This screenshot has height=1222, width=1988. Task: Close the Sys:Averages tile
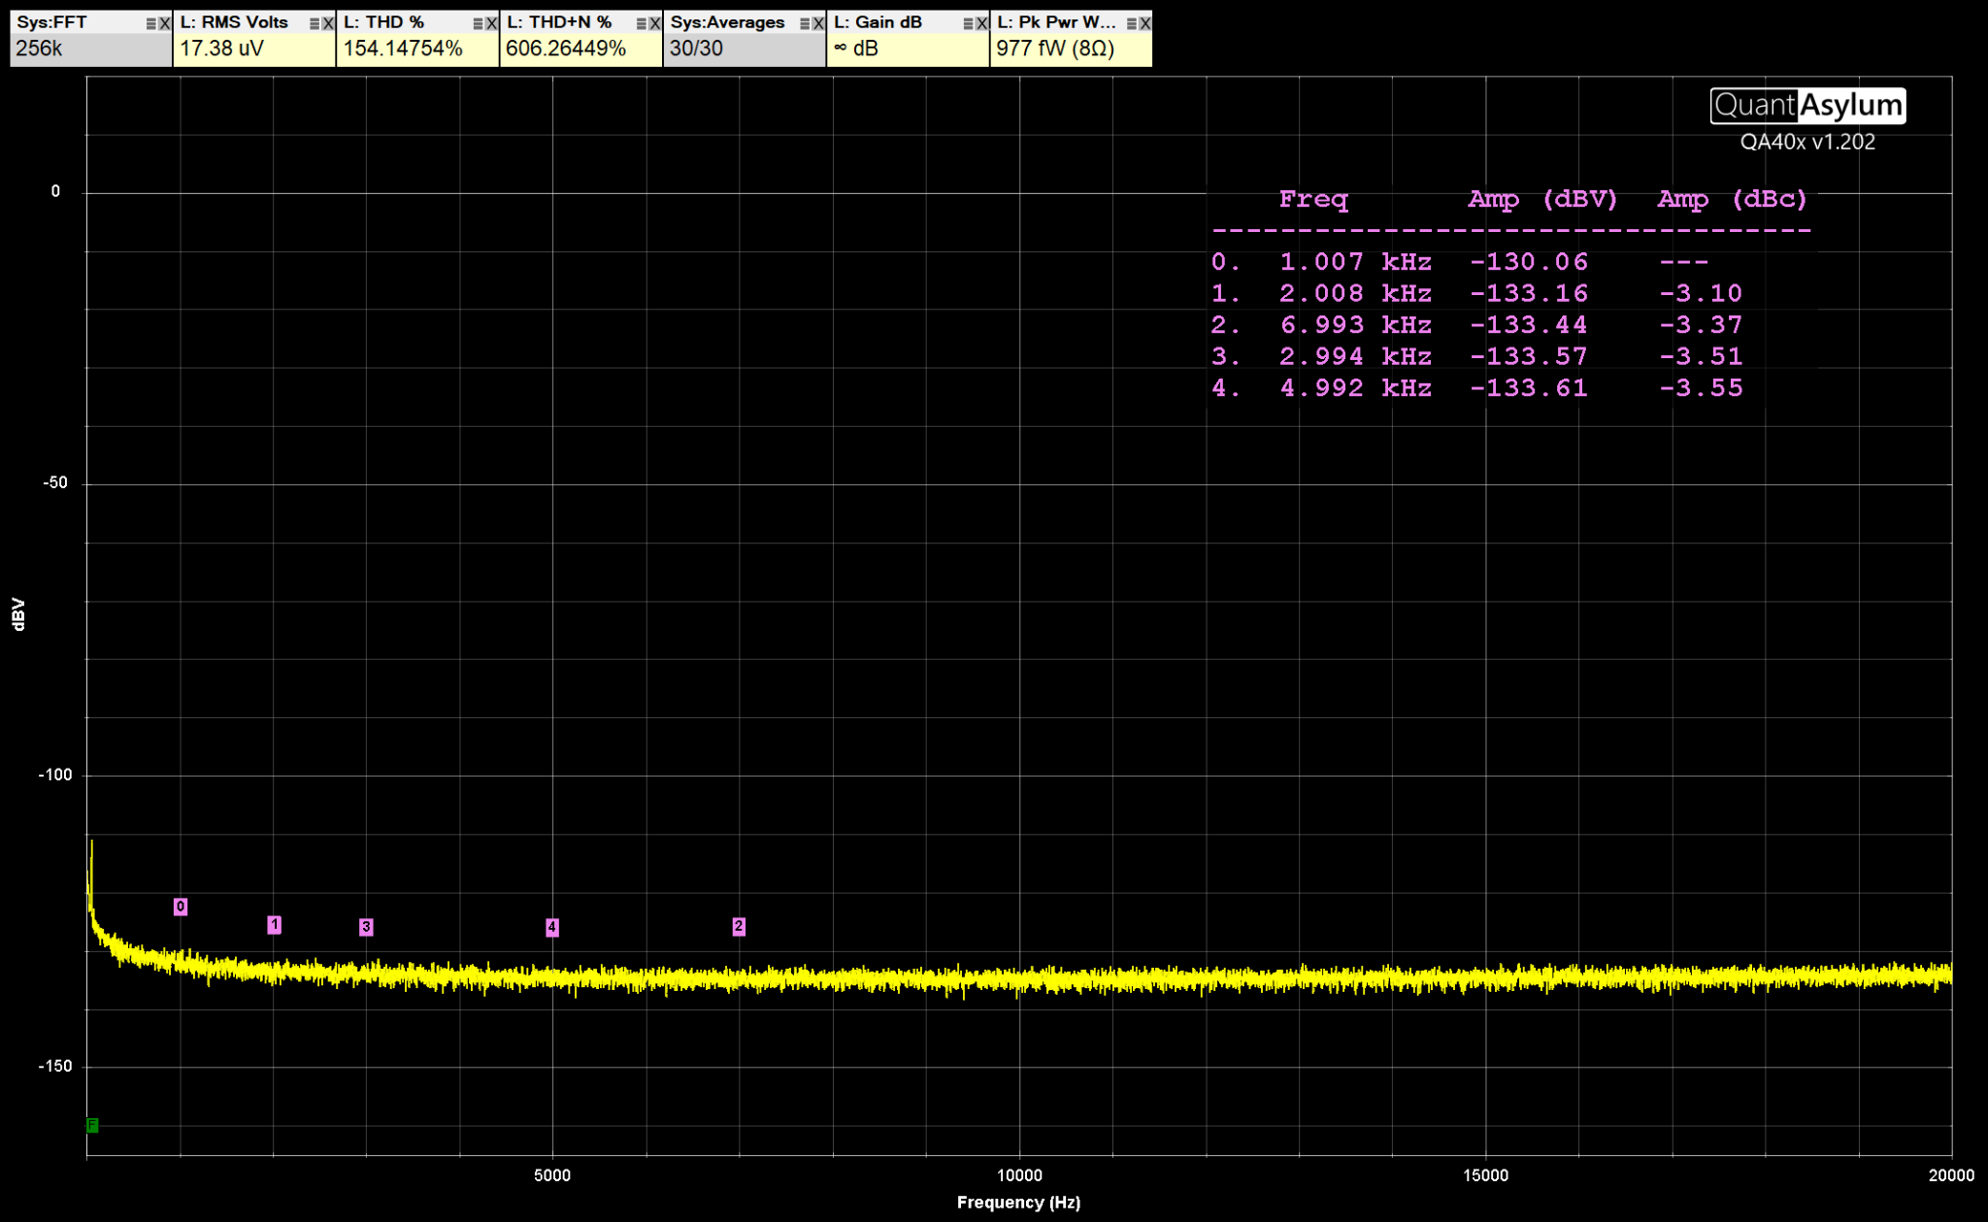(818, 23)
